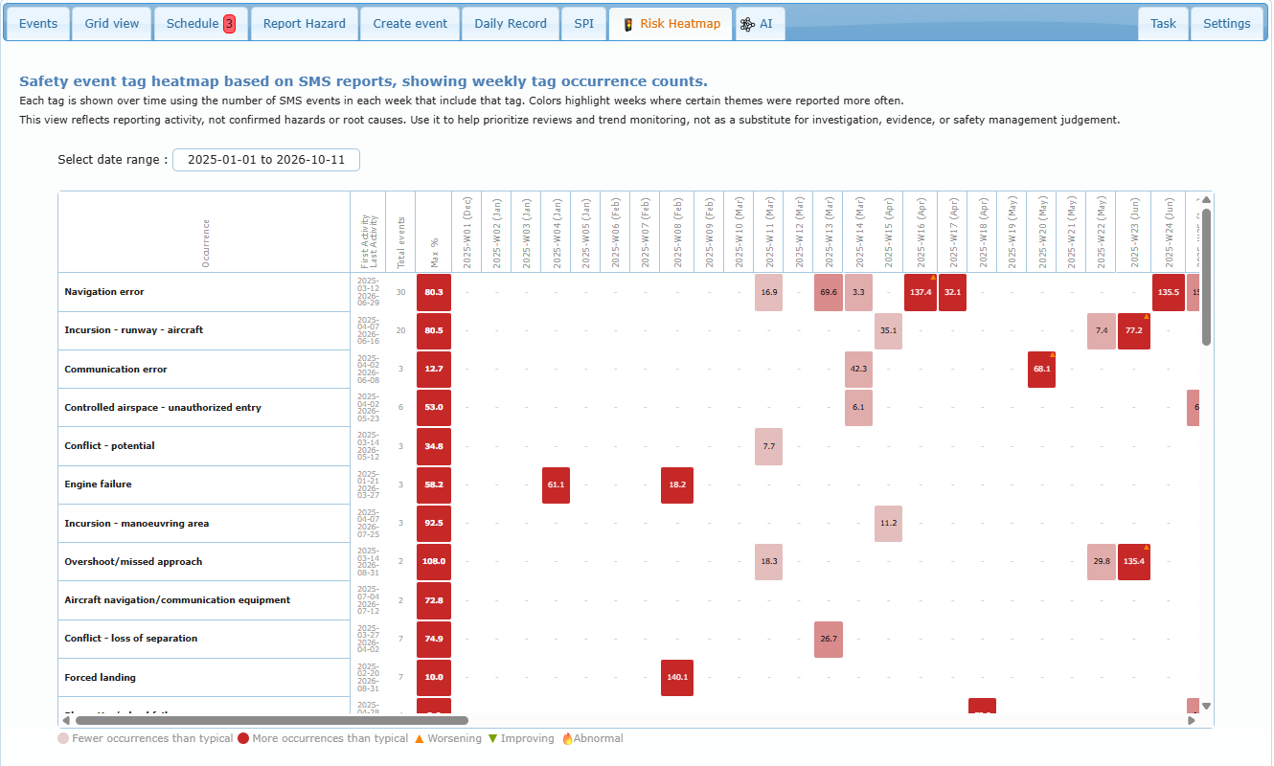Click the date range selection field

(x=266, y=160)
